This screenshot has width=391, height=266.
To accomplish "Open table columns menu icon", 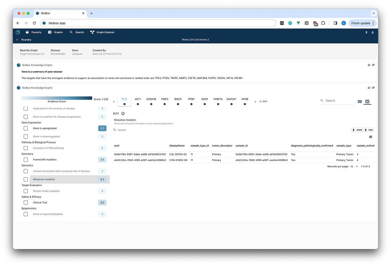I will [x=371, y=137].
